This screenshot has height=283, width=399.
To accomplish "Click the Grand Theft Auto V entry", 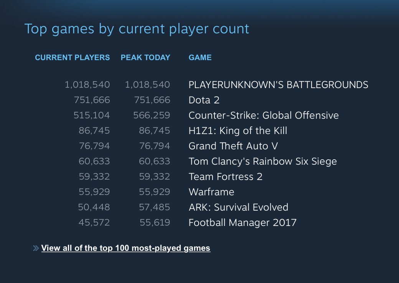I will (233, 146).
